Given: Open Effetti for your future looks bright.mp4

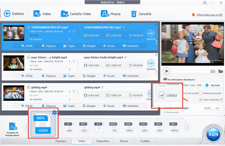Looking at the screenshot, I should (x=27, y=76).
